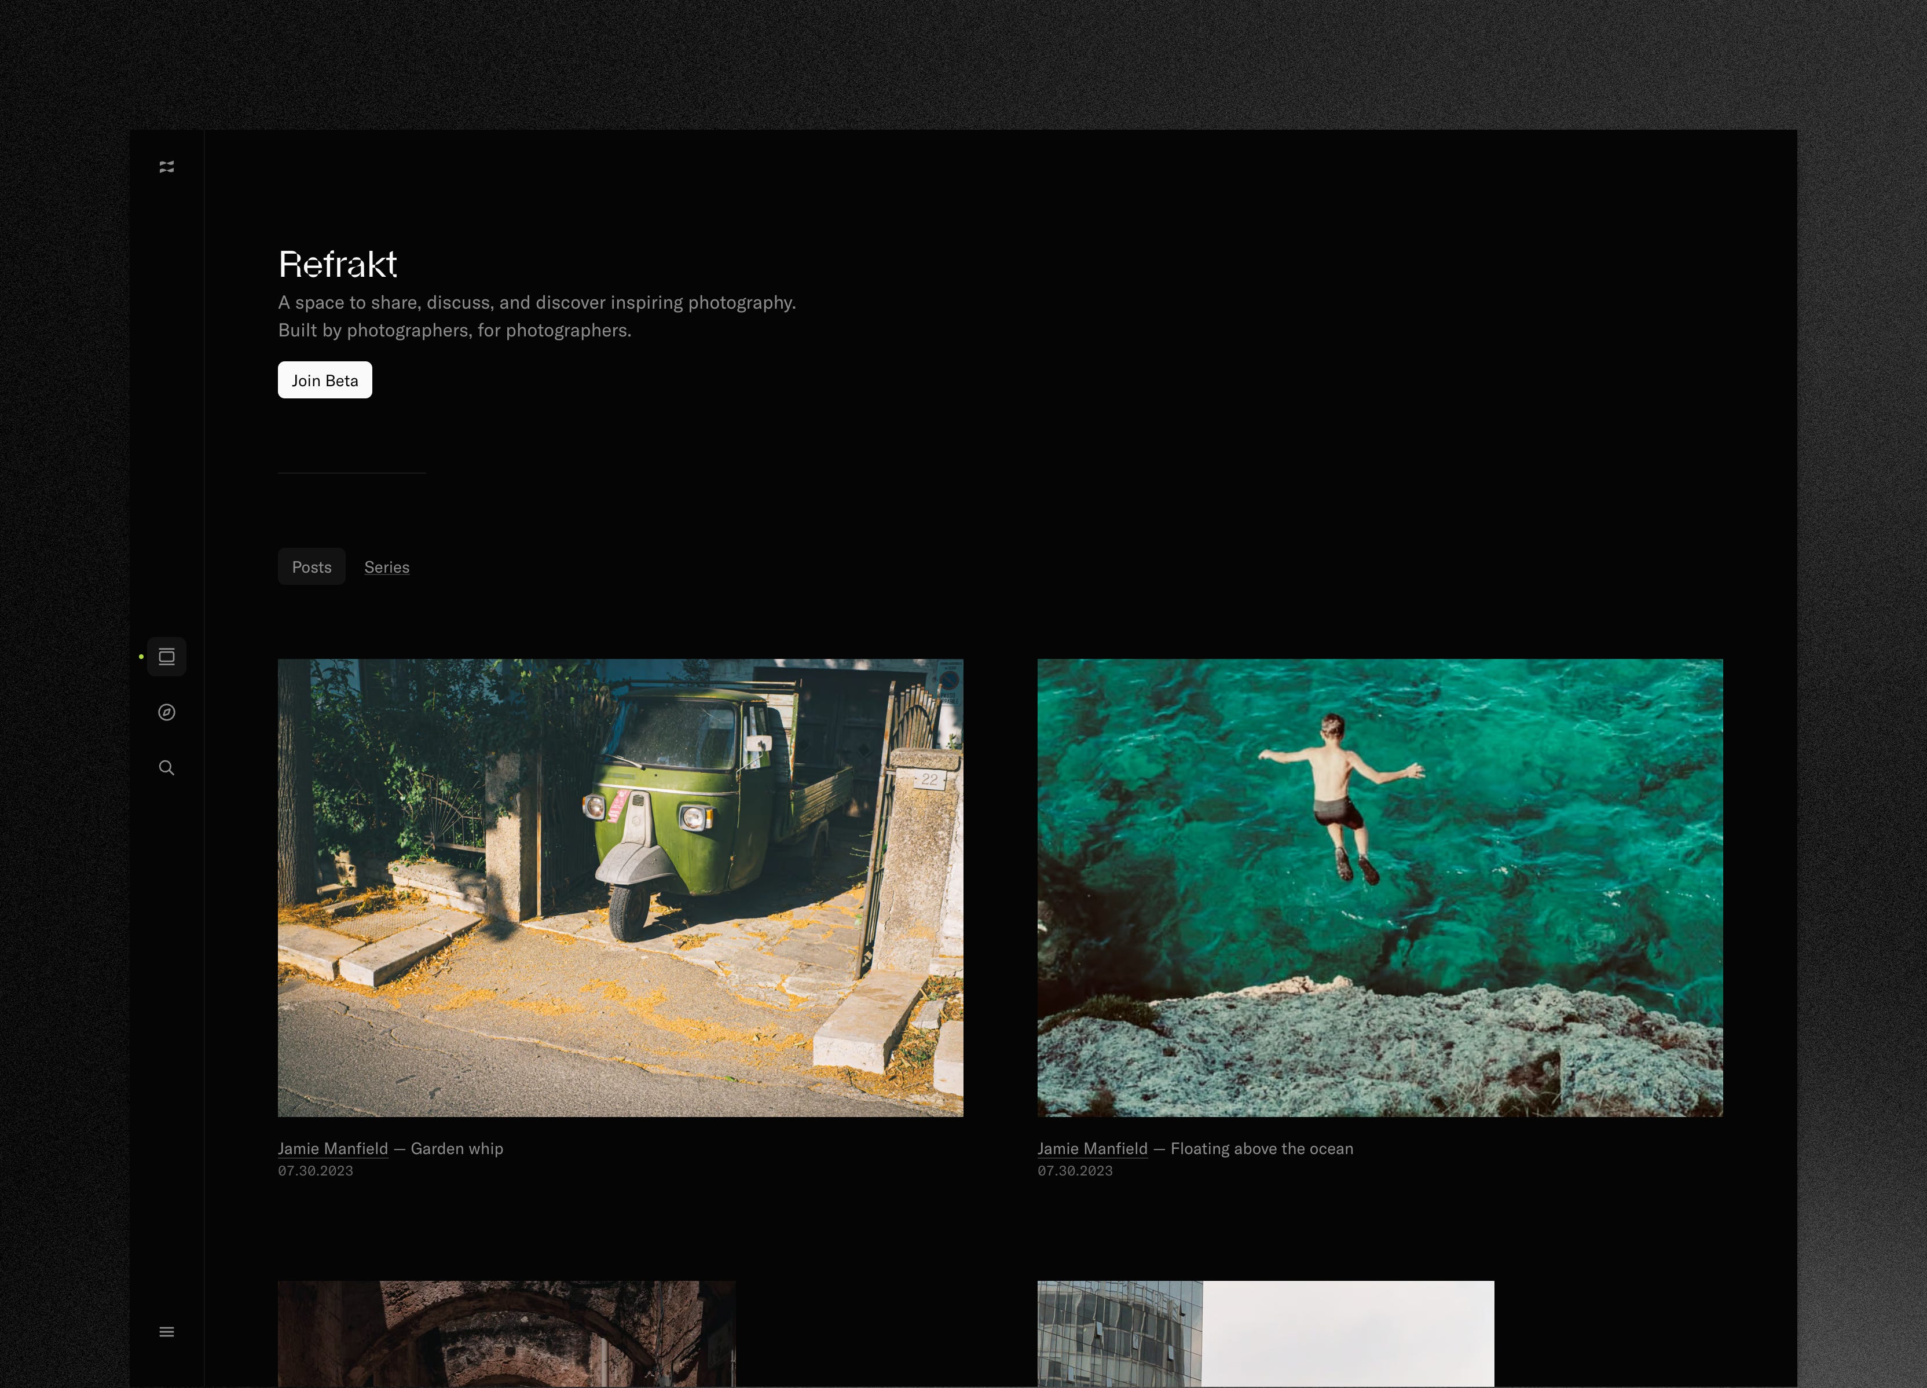
Task: Open the green three-wheeler truck photo
Action: 620,887
